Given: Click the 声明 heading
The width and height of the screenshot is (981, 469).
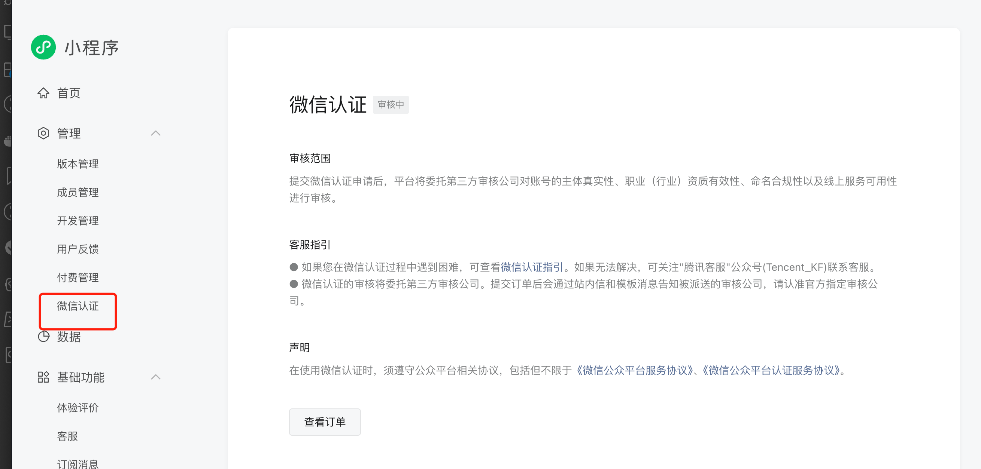Looking at the screenshot, I should point(299,347).
